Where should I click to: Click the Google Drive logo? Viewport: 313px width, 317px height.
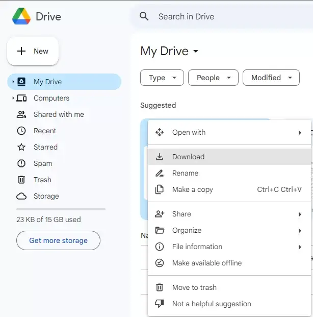tap(21, 16)
